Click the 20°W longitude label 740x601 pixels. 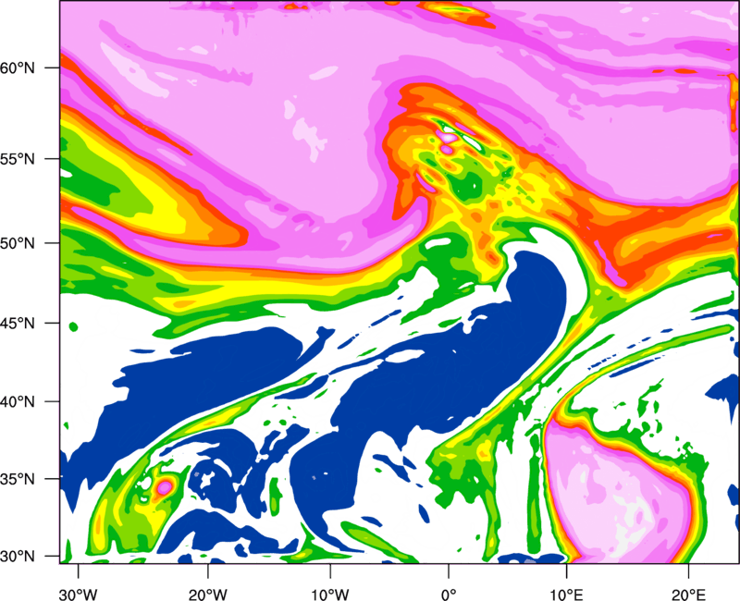(x=208, y=595)
